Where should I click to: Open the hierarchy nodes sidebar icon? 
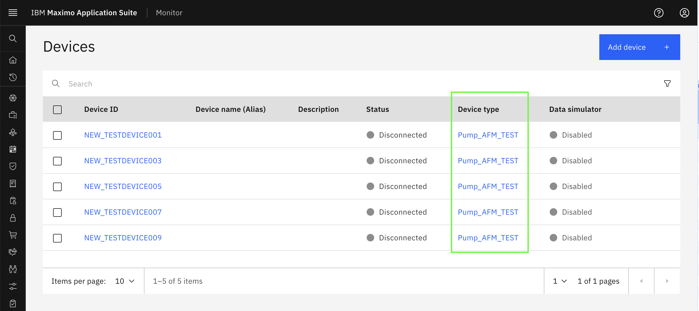click(x=13, y=132)
